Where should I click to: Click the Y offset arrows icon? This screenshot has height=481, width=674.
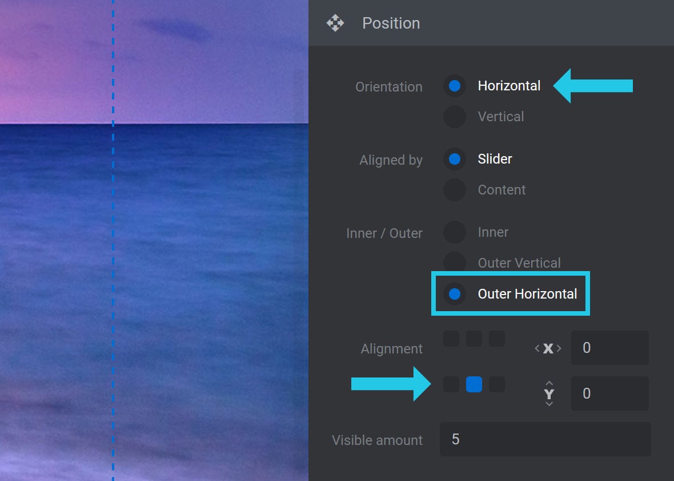pos(549,393)
